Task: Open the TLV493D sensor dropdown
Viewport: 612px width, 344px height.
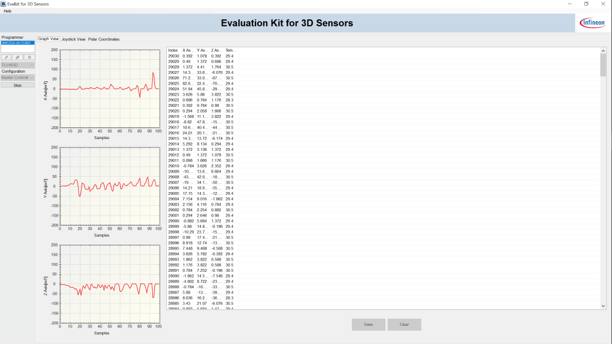Action: tap(18, 65)
